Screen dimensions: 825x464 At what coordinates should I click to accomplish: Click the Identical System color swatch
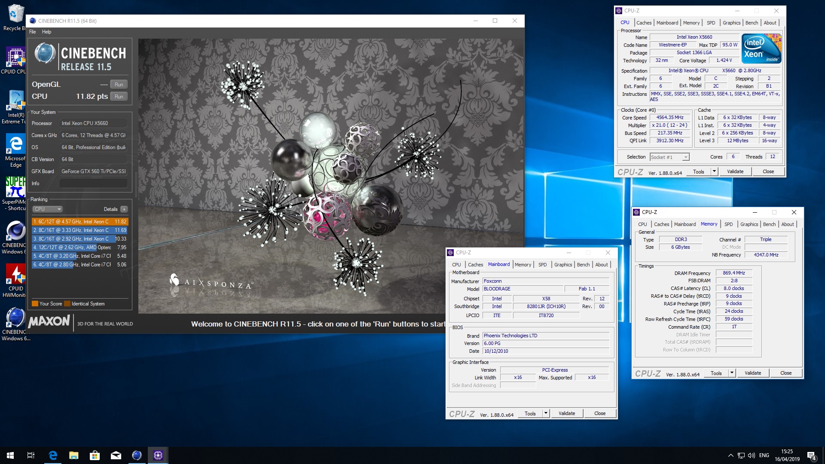tap(67, 304)
